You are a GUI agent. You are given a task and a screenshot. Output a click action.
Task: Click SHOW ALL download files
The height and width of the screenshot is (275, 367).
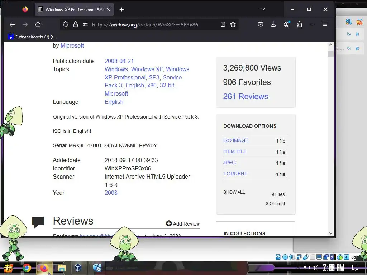[x=234, y=192]
